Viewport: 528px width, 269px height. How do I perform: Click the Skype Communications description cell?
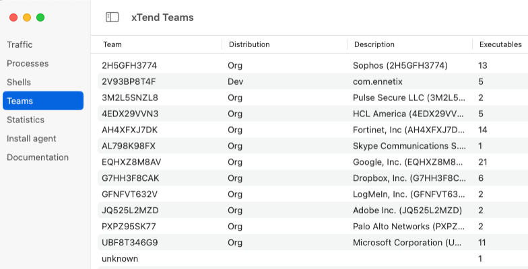tap(409, 146)
